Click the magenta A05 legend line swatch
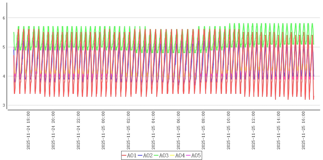Screen dimensions: 323x160 188,155
